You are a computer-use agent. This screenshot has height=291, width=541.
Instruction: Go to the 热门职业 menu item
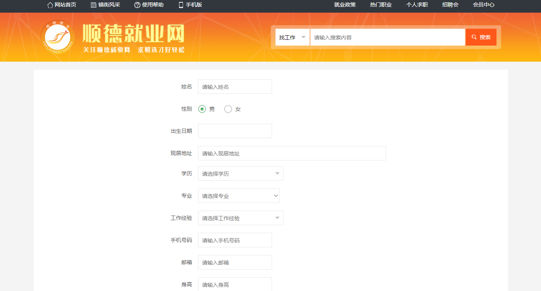tap(381, 5)
